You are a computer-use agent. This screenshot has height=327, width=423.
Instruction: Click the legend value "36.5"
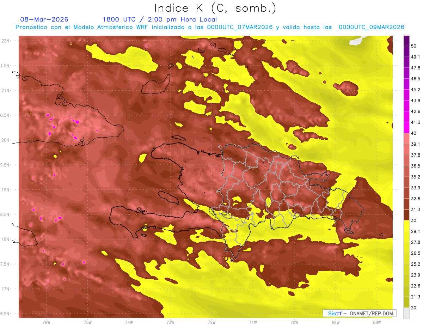pyautogui.click(x=416, y=166)
